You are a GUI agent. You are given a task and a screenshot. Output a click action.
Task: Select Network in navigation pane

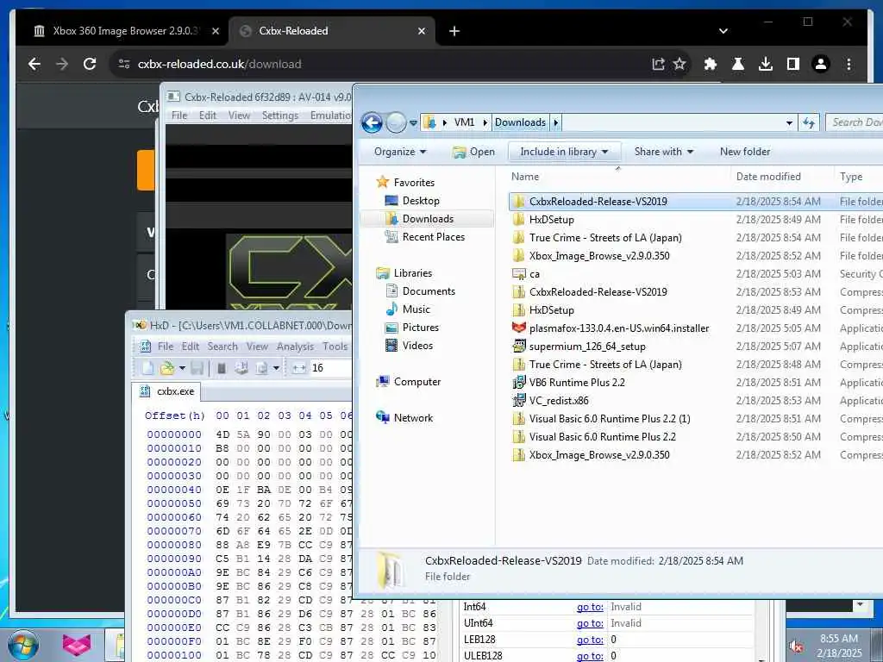[x=413, y=418]
